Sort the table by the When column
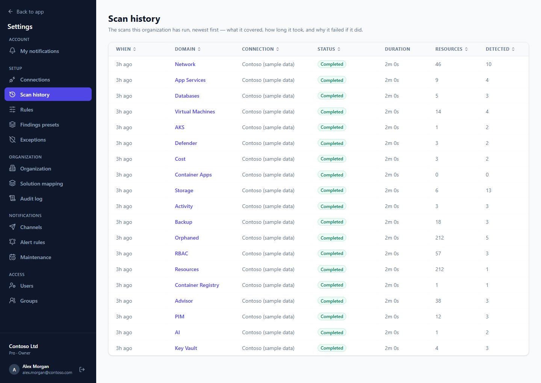Screen dimensions: 541x383 click(126, 49)
